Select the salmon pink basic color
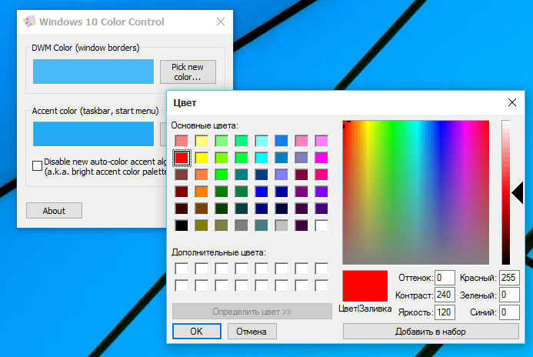Screen dimensions: 533x357 [x=182, y=141]
